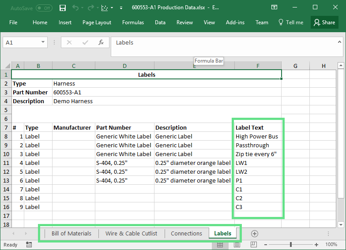Switch to the Home ribbon tab
This screenshot has width=346, height=250.
tap(40, 22)
